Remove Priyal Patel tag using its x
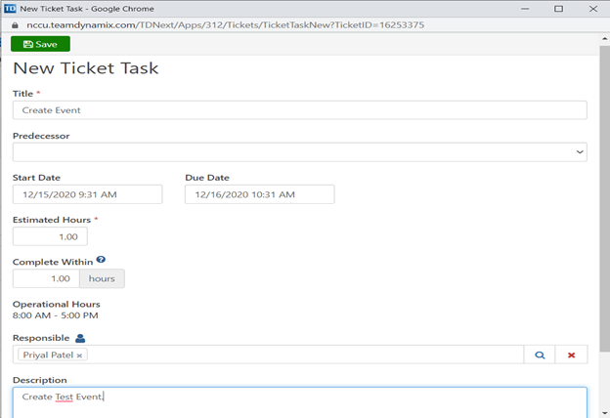This screenshot has width=610, height=418. pyautogui.click(x=79, y=355)
